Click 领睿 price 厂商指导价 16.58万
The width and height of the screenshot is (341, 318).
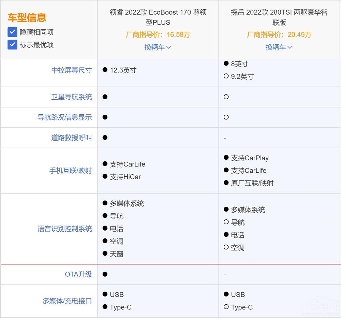click(x=158, y=34)
